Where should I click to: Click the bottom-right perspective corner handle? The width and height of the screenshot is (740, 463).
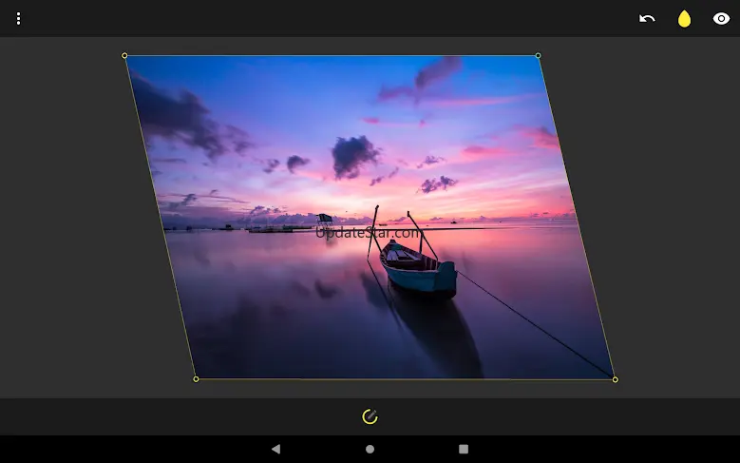pos(615,379)
